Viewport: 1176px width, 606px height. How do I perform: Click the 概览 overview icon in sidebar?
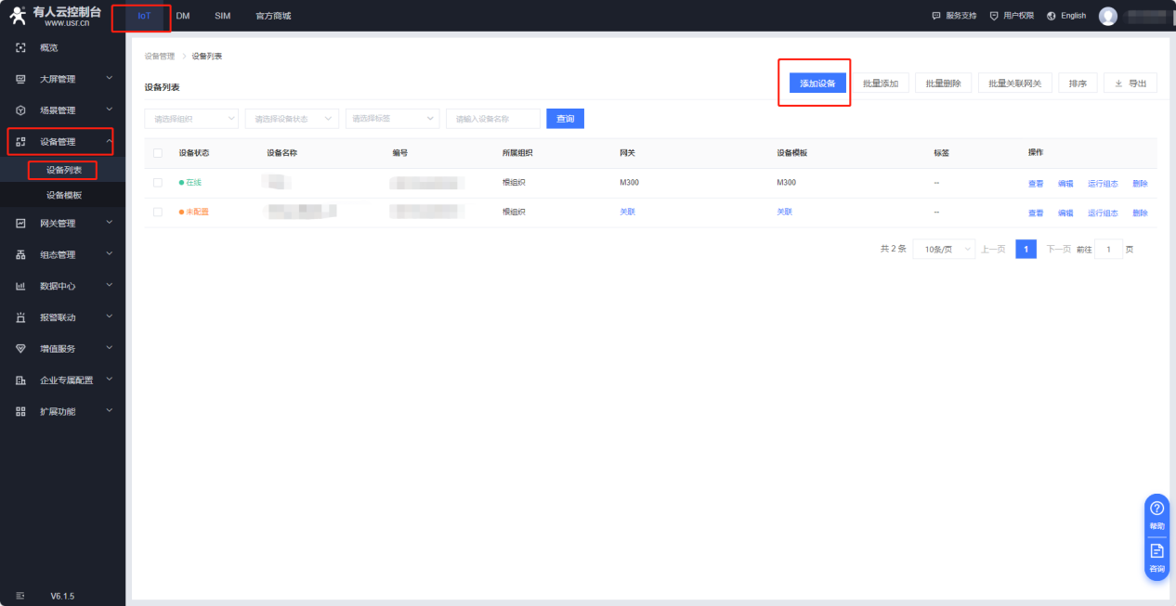click(20, 47)
